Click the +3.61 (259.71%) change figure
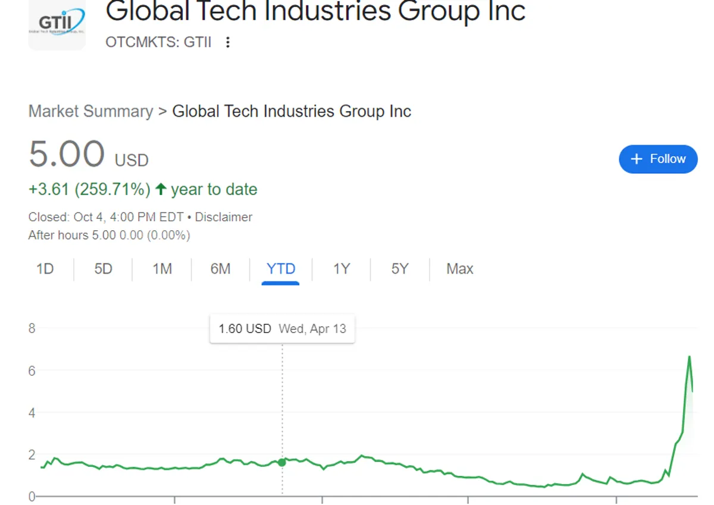The width and height of the screenshot is (714, 505). pyautogui.click(x=89, y=190)
